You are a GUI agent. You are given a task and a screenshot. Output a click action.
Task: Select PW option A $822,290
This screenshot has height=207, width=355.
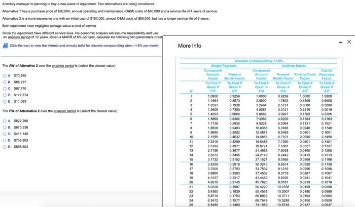click(5, 121)
